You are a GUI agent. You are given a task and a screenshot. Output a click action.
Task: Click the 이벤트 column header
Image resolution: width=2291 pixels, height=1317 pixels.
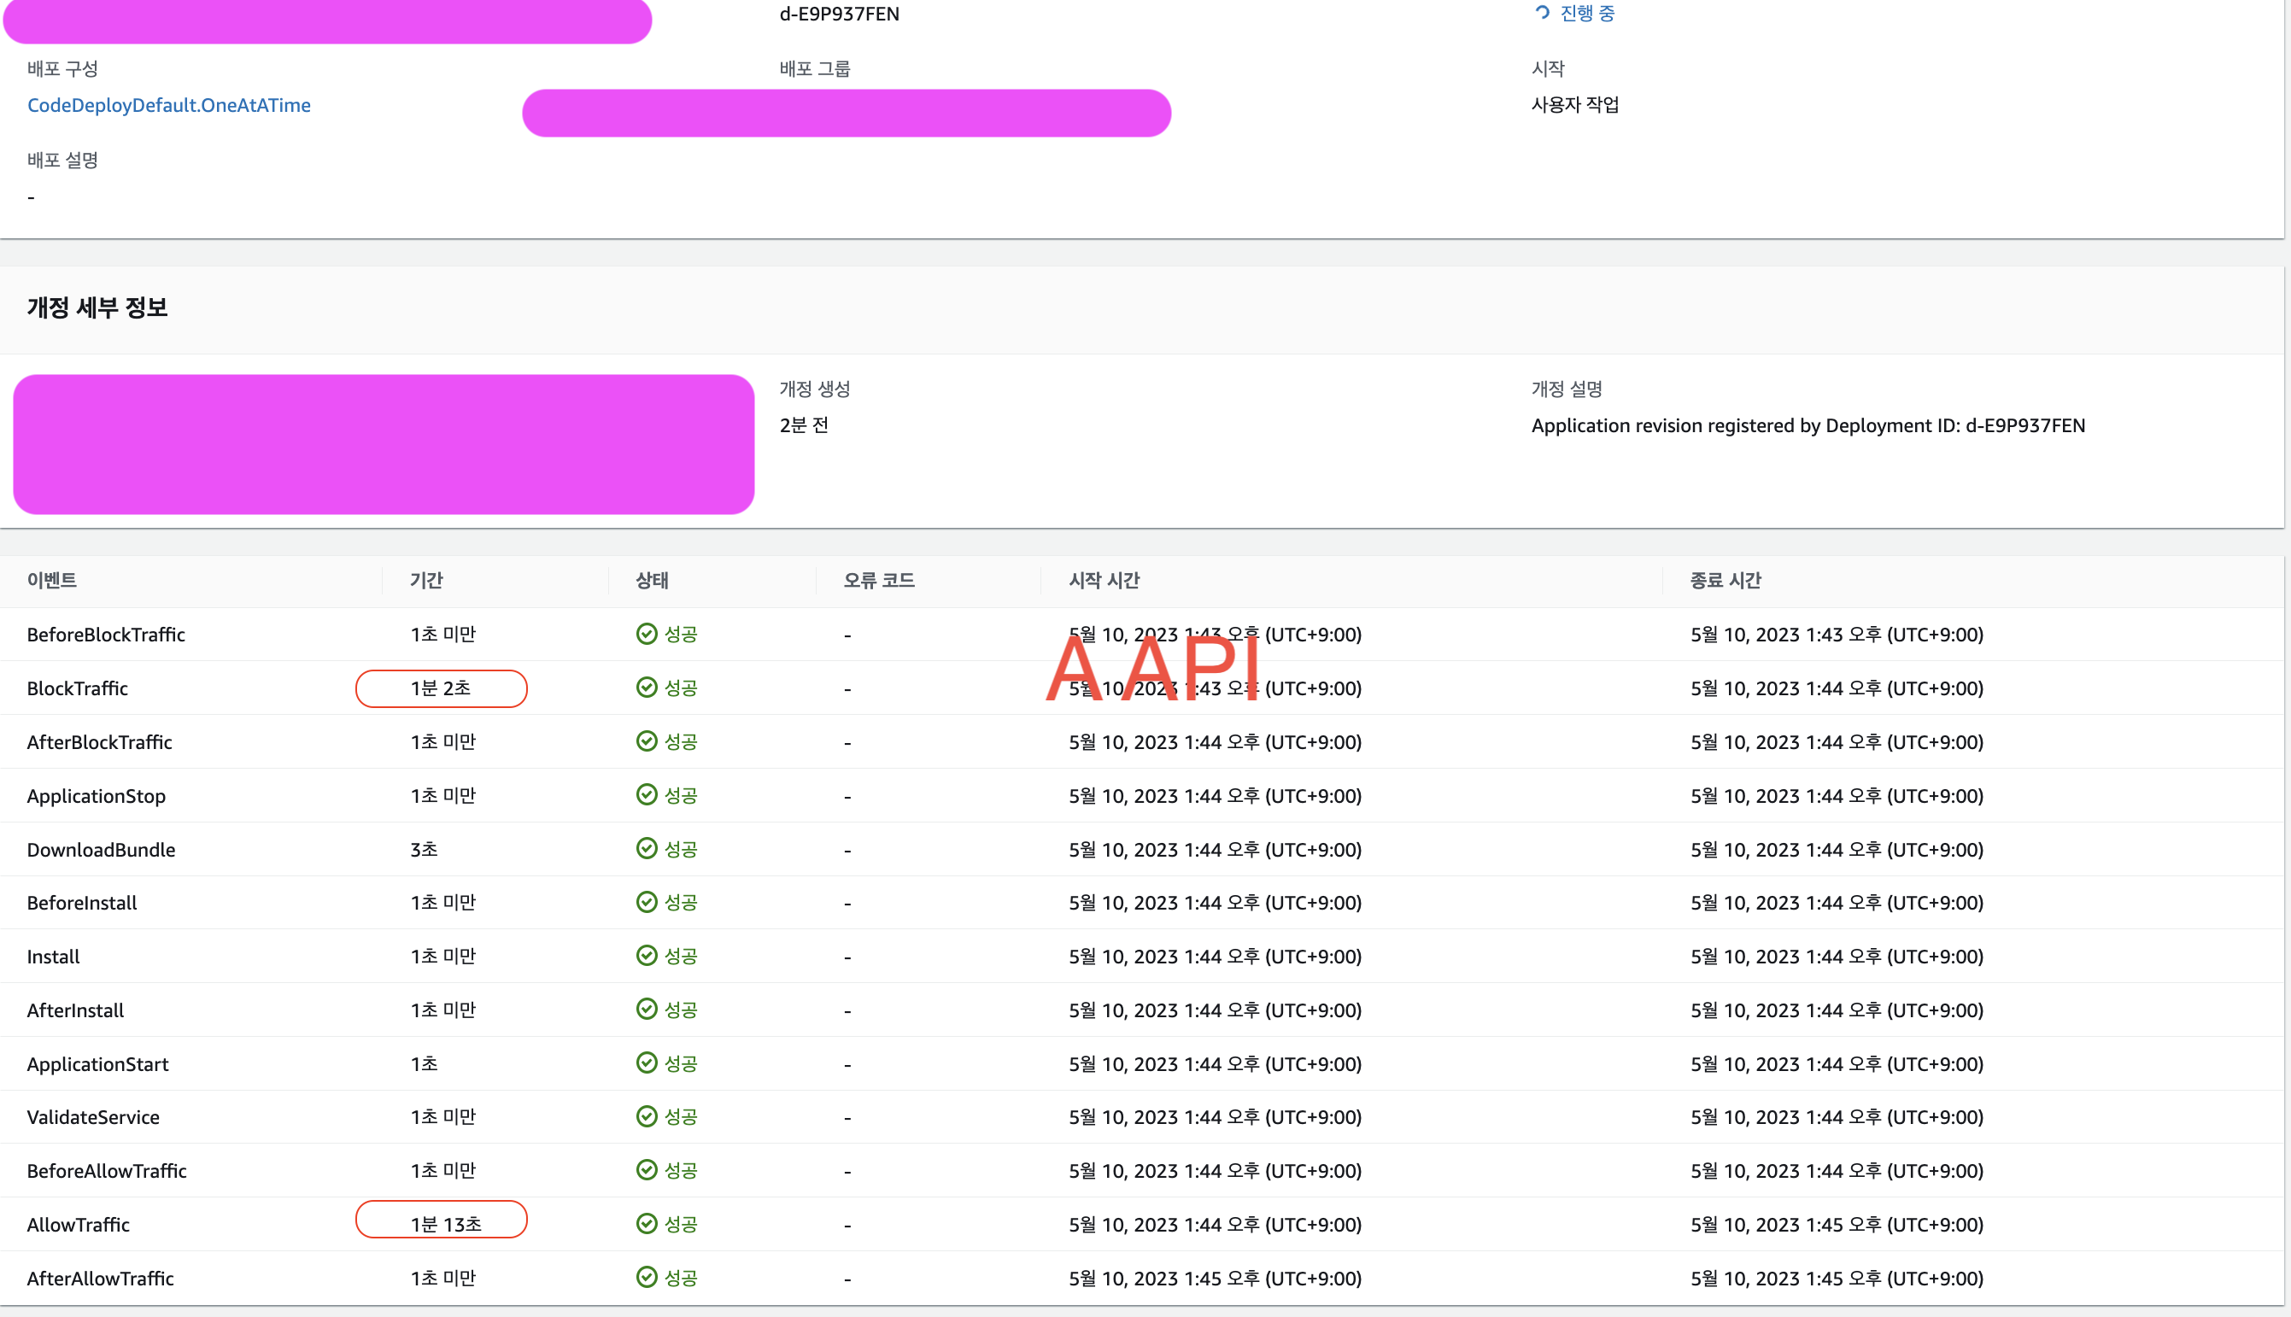[x=51, y=581]
